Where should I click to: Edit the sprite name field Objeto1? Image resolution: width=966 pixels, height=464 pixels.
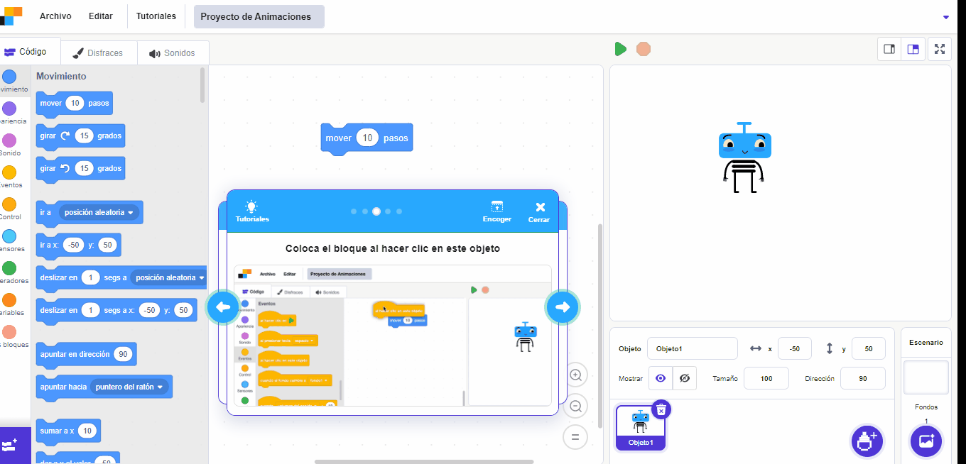coord(693,348)
